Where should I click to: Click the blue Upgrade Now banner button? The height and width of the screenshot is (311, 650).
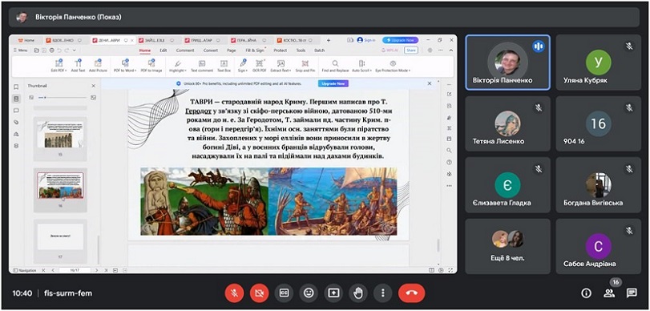(x=333, y=83)
